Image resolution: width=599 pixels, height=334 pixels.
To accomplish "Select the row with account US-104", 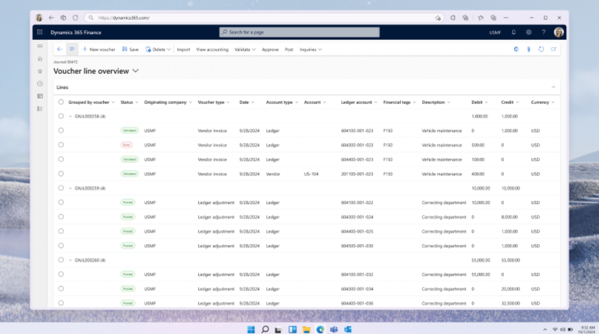I will point(61,174).
